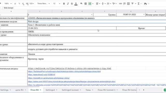Viewport: 166px width, 93px height.
Task: Open merge cells options arrow
Action: click(x=93, y=4)
